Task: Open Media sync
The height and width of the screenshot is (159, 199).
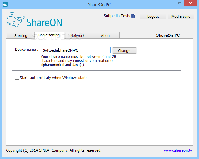Action: [181, 16]
